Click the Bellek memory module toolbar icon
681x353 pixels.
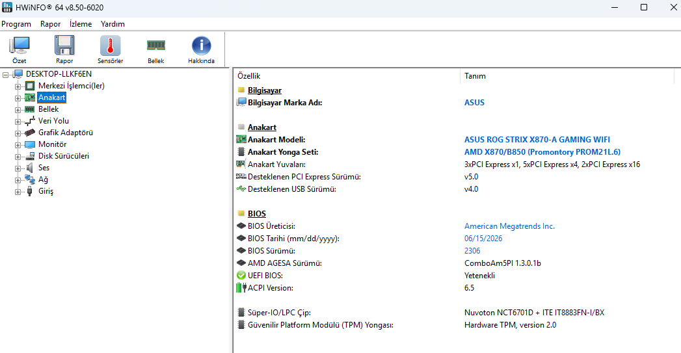156,45
